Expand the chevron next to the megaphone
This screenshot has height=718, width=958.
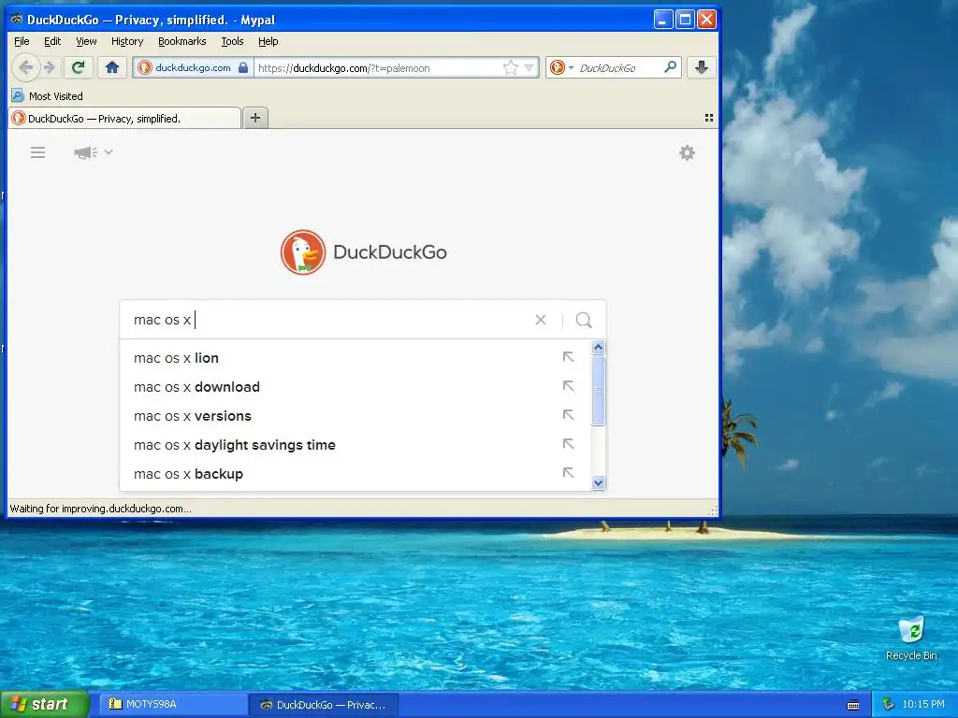click(109, 151)
